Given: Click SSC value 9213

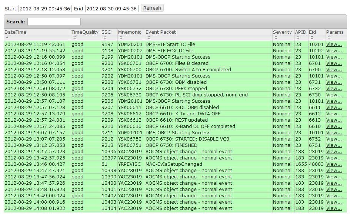Looking at the screenshot, I should [x=107, y=145].
